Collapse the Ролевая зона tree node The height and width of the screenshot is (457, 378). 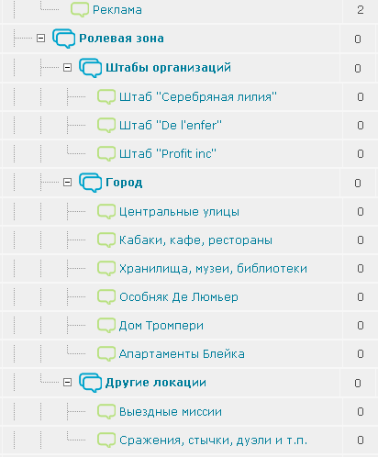pyautogui.click(x=40, y=39)
